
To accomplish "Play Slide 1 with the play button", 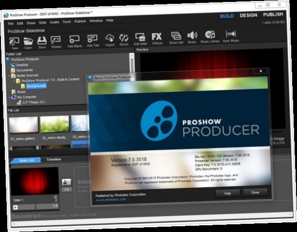I will (15, 207).
